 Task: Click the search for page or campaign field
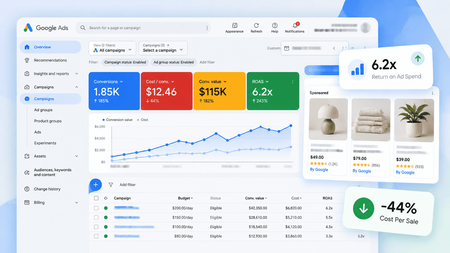(143, 28)
